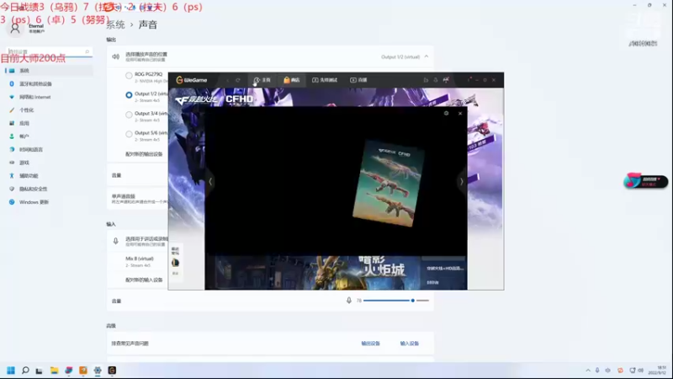The image size is (673, 379).
Task: Open WeGame icon on taskbar
Action: (112, 371)
